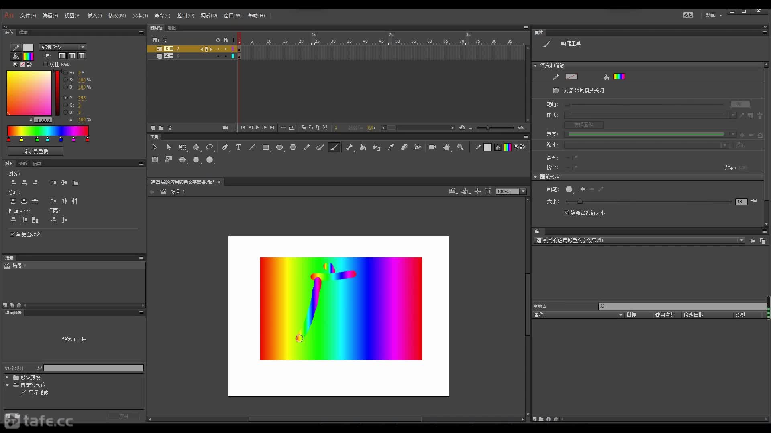This screenshot has height=433, width=771.
Task: Click new folder icon in timeline
Action: click(161, 128)
